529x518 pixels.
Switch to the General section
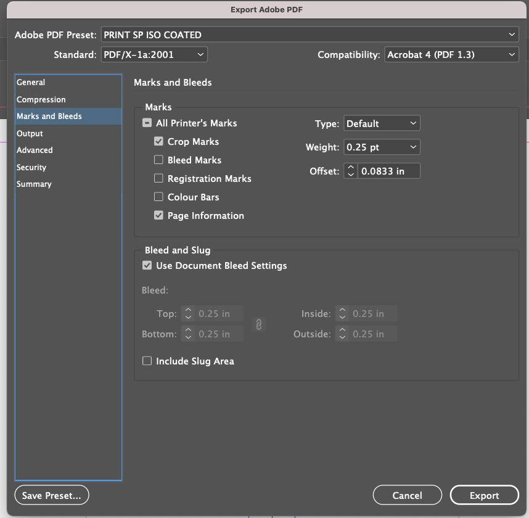(31, 83)
